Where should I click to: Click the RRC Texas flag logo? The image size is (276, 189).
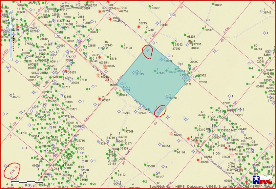[x=263, y=180]
